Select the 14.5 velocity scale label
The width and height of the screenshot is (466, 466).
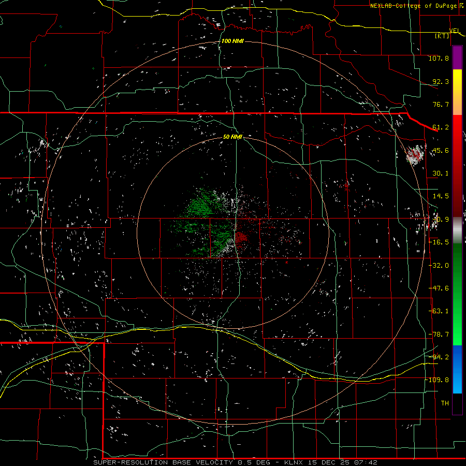441,196
